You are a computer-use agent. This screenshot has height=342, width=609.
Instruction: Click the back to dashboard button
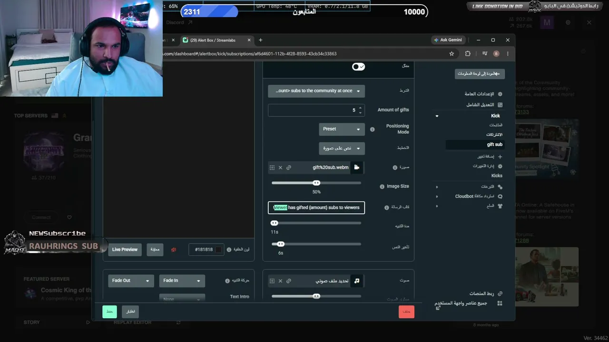click(x=480, y=74)
